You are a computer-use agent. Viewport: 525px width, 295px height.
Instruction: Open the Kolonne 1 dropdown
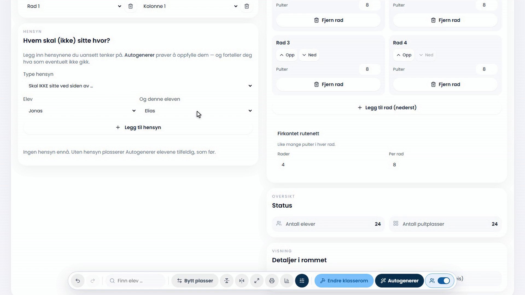[x=190, y=6]
